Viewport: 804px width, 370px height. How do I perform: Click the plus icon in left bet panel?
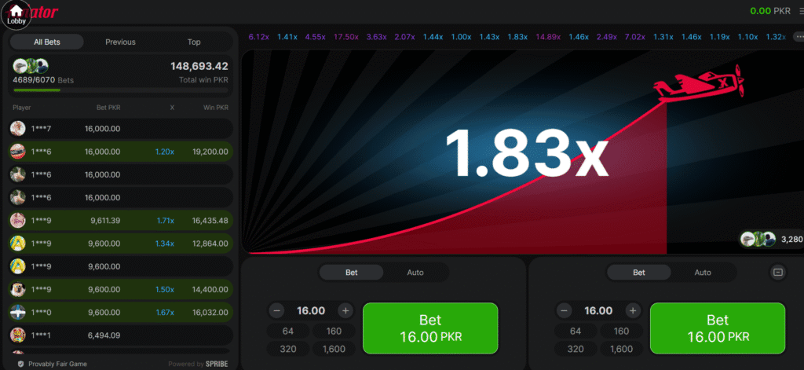point(345,310)
